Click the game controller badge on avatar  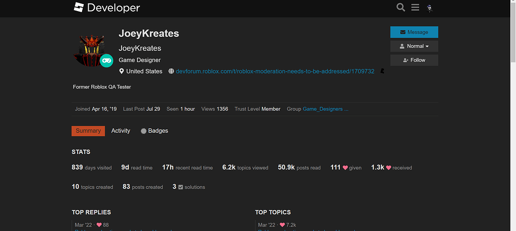[x=106, y=61]
